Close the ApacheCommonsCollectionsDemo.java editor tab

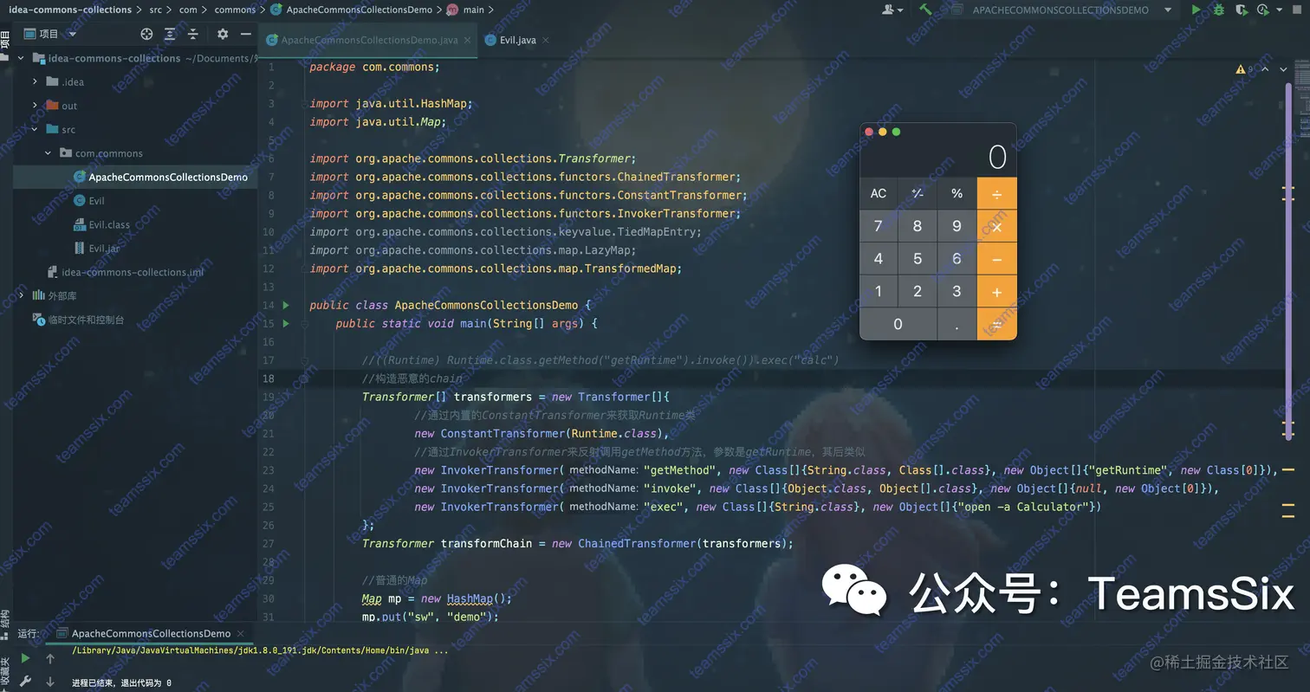(468, 40)
